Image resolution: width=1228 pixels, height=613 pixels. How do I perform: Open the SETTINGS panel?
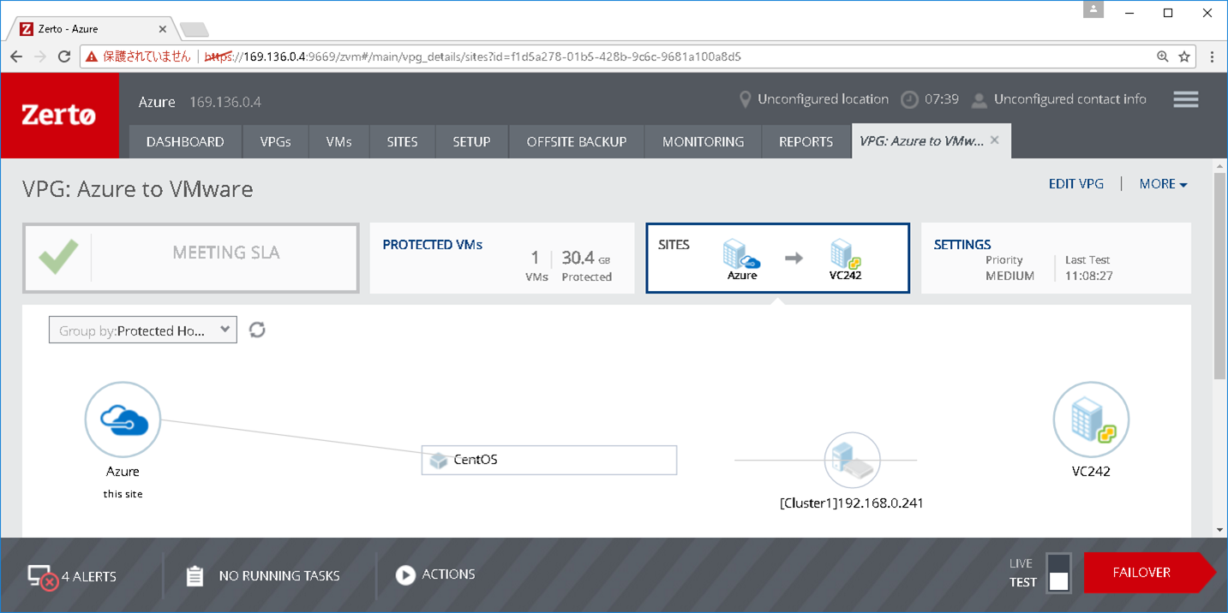click(1056, 259)
